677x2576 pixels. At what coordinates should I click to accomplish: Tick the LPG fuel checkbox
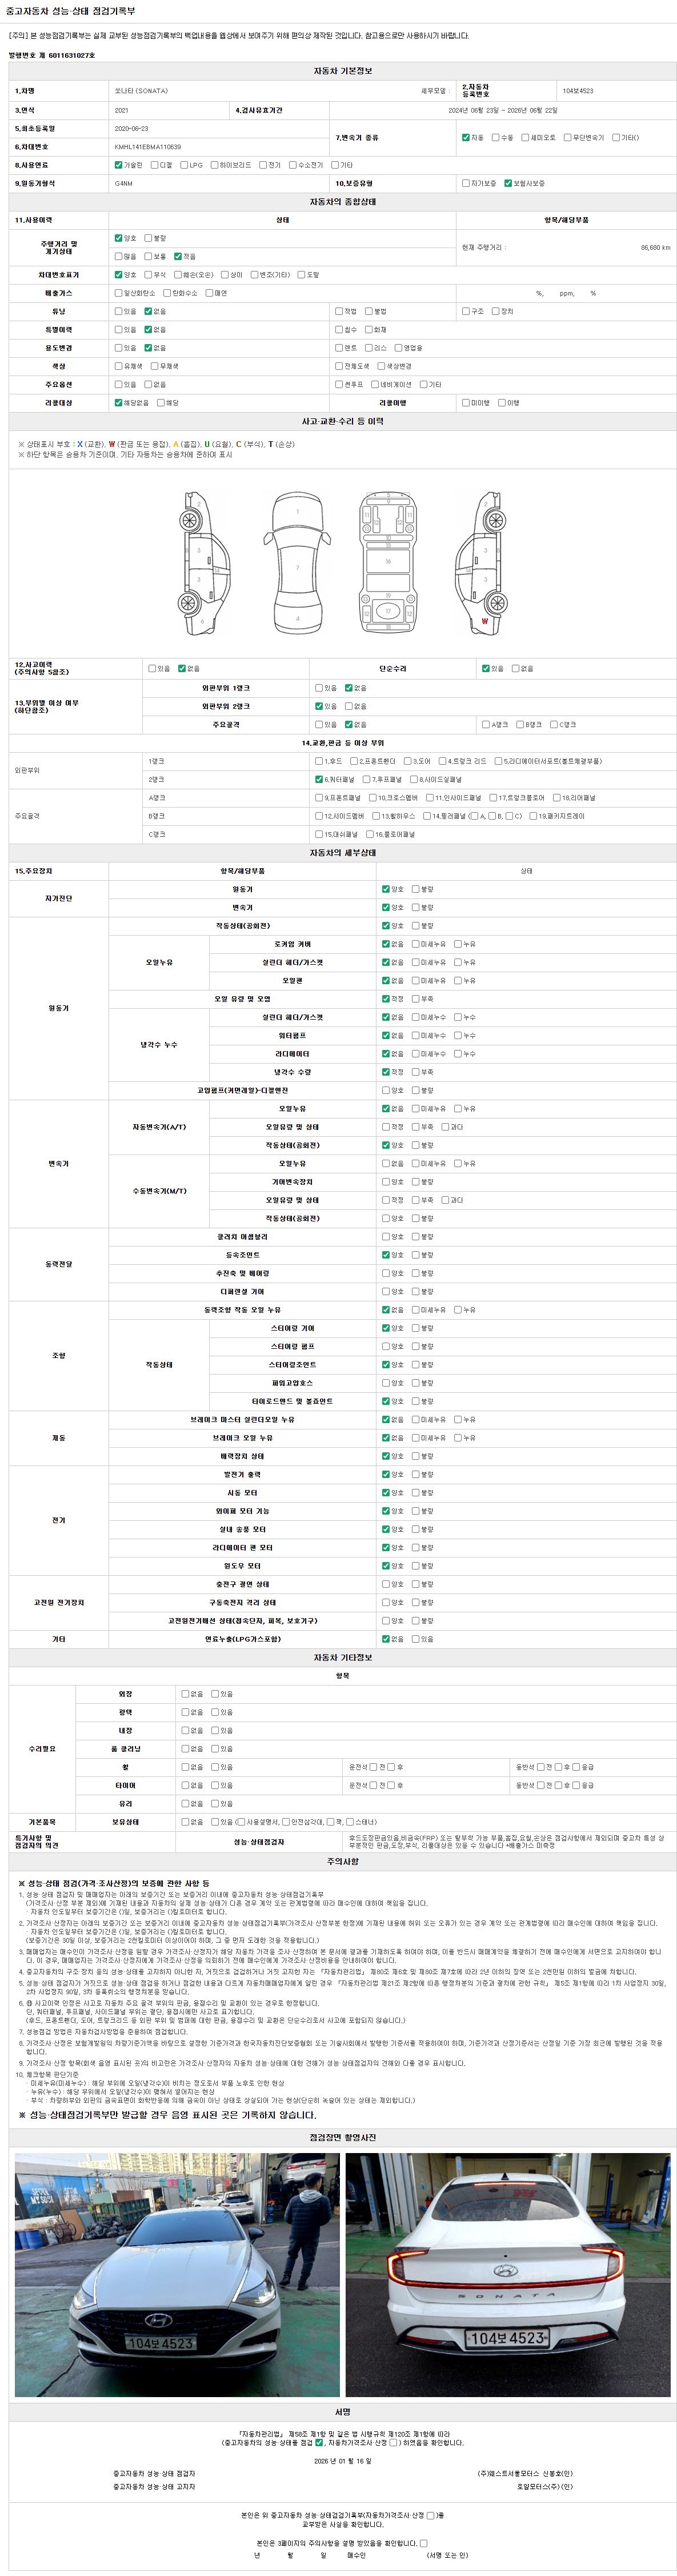[x=184, y=165]
